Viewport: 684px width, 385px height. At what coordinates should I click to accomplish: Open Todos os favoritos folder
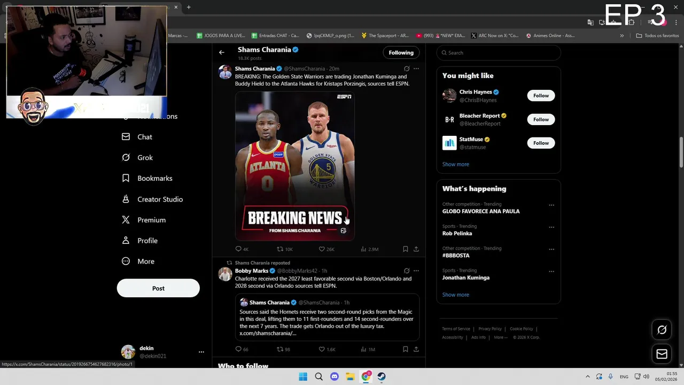(x=658, y=36)
